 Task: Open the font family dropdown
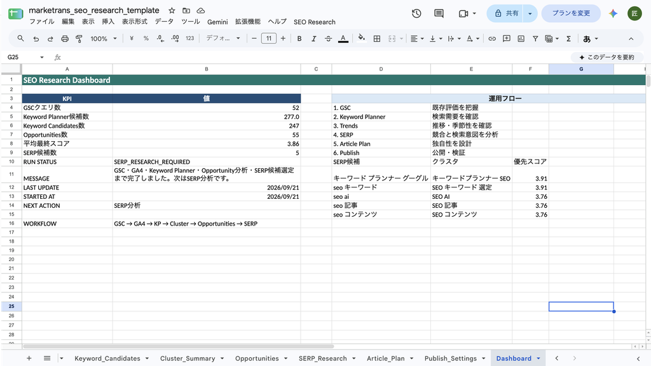[x=223, y=39]
